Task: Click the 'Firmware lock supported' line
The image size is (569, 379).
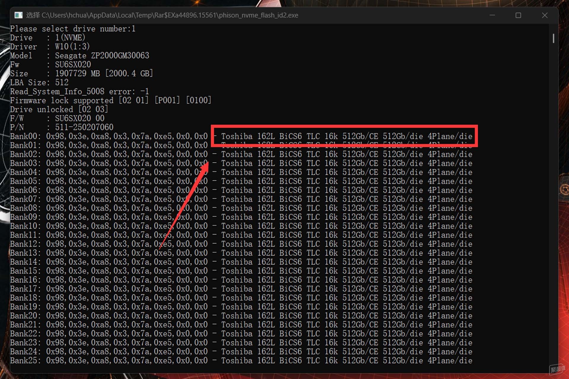Action: (x=111, y=100)
